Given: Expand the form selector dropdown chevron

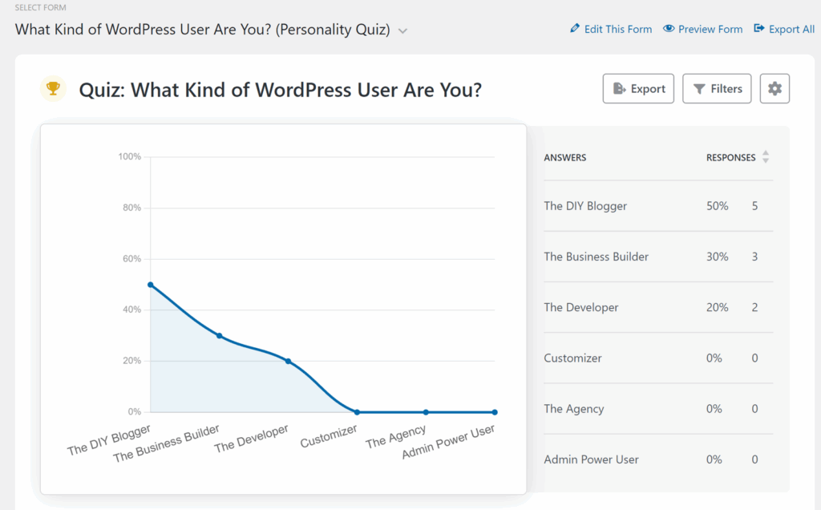Looking at the screenshot, I should tap(402, 31).
